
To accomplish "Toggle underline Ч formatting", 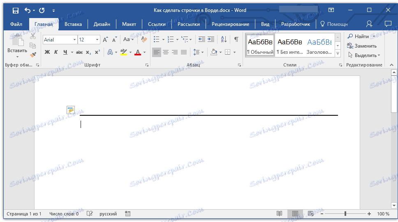I will (65, 52).
